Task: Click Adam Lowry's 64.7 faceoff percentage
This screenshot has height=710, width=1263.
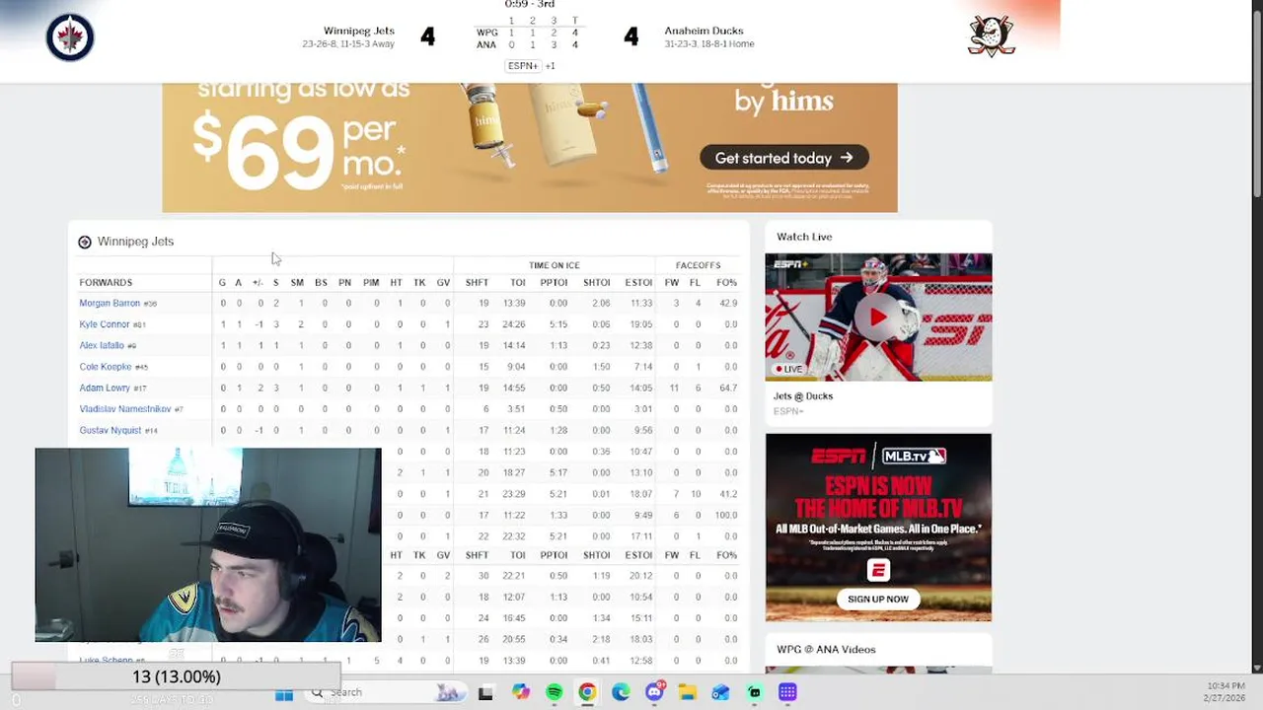Action: [x=728, y=389]
